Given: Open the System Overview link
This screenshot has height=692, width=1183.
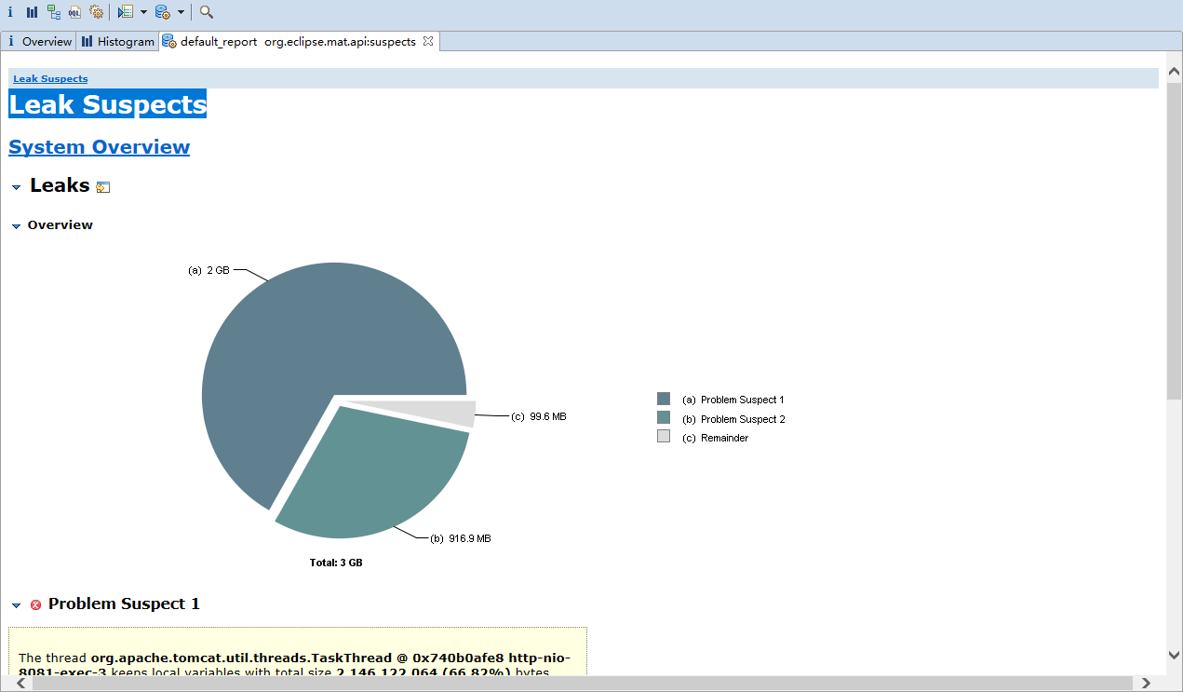Looking at the screenshot, I should click(99, 146).
